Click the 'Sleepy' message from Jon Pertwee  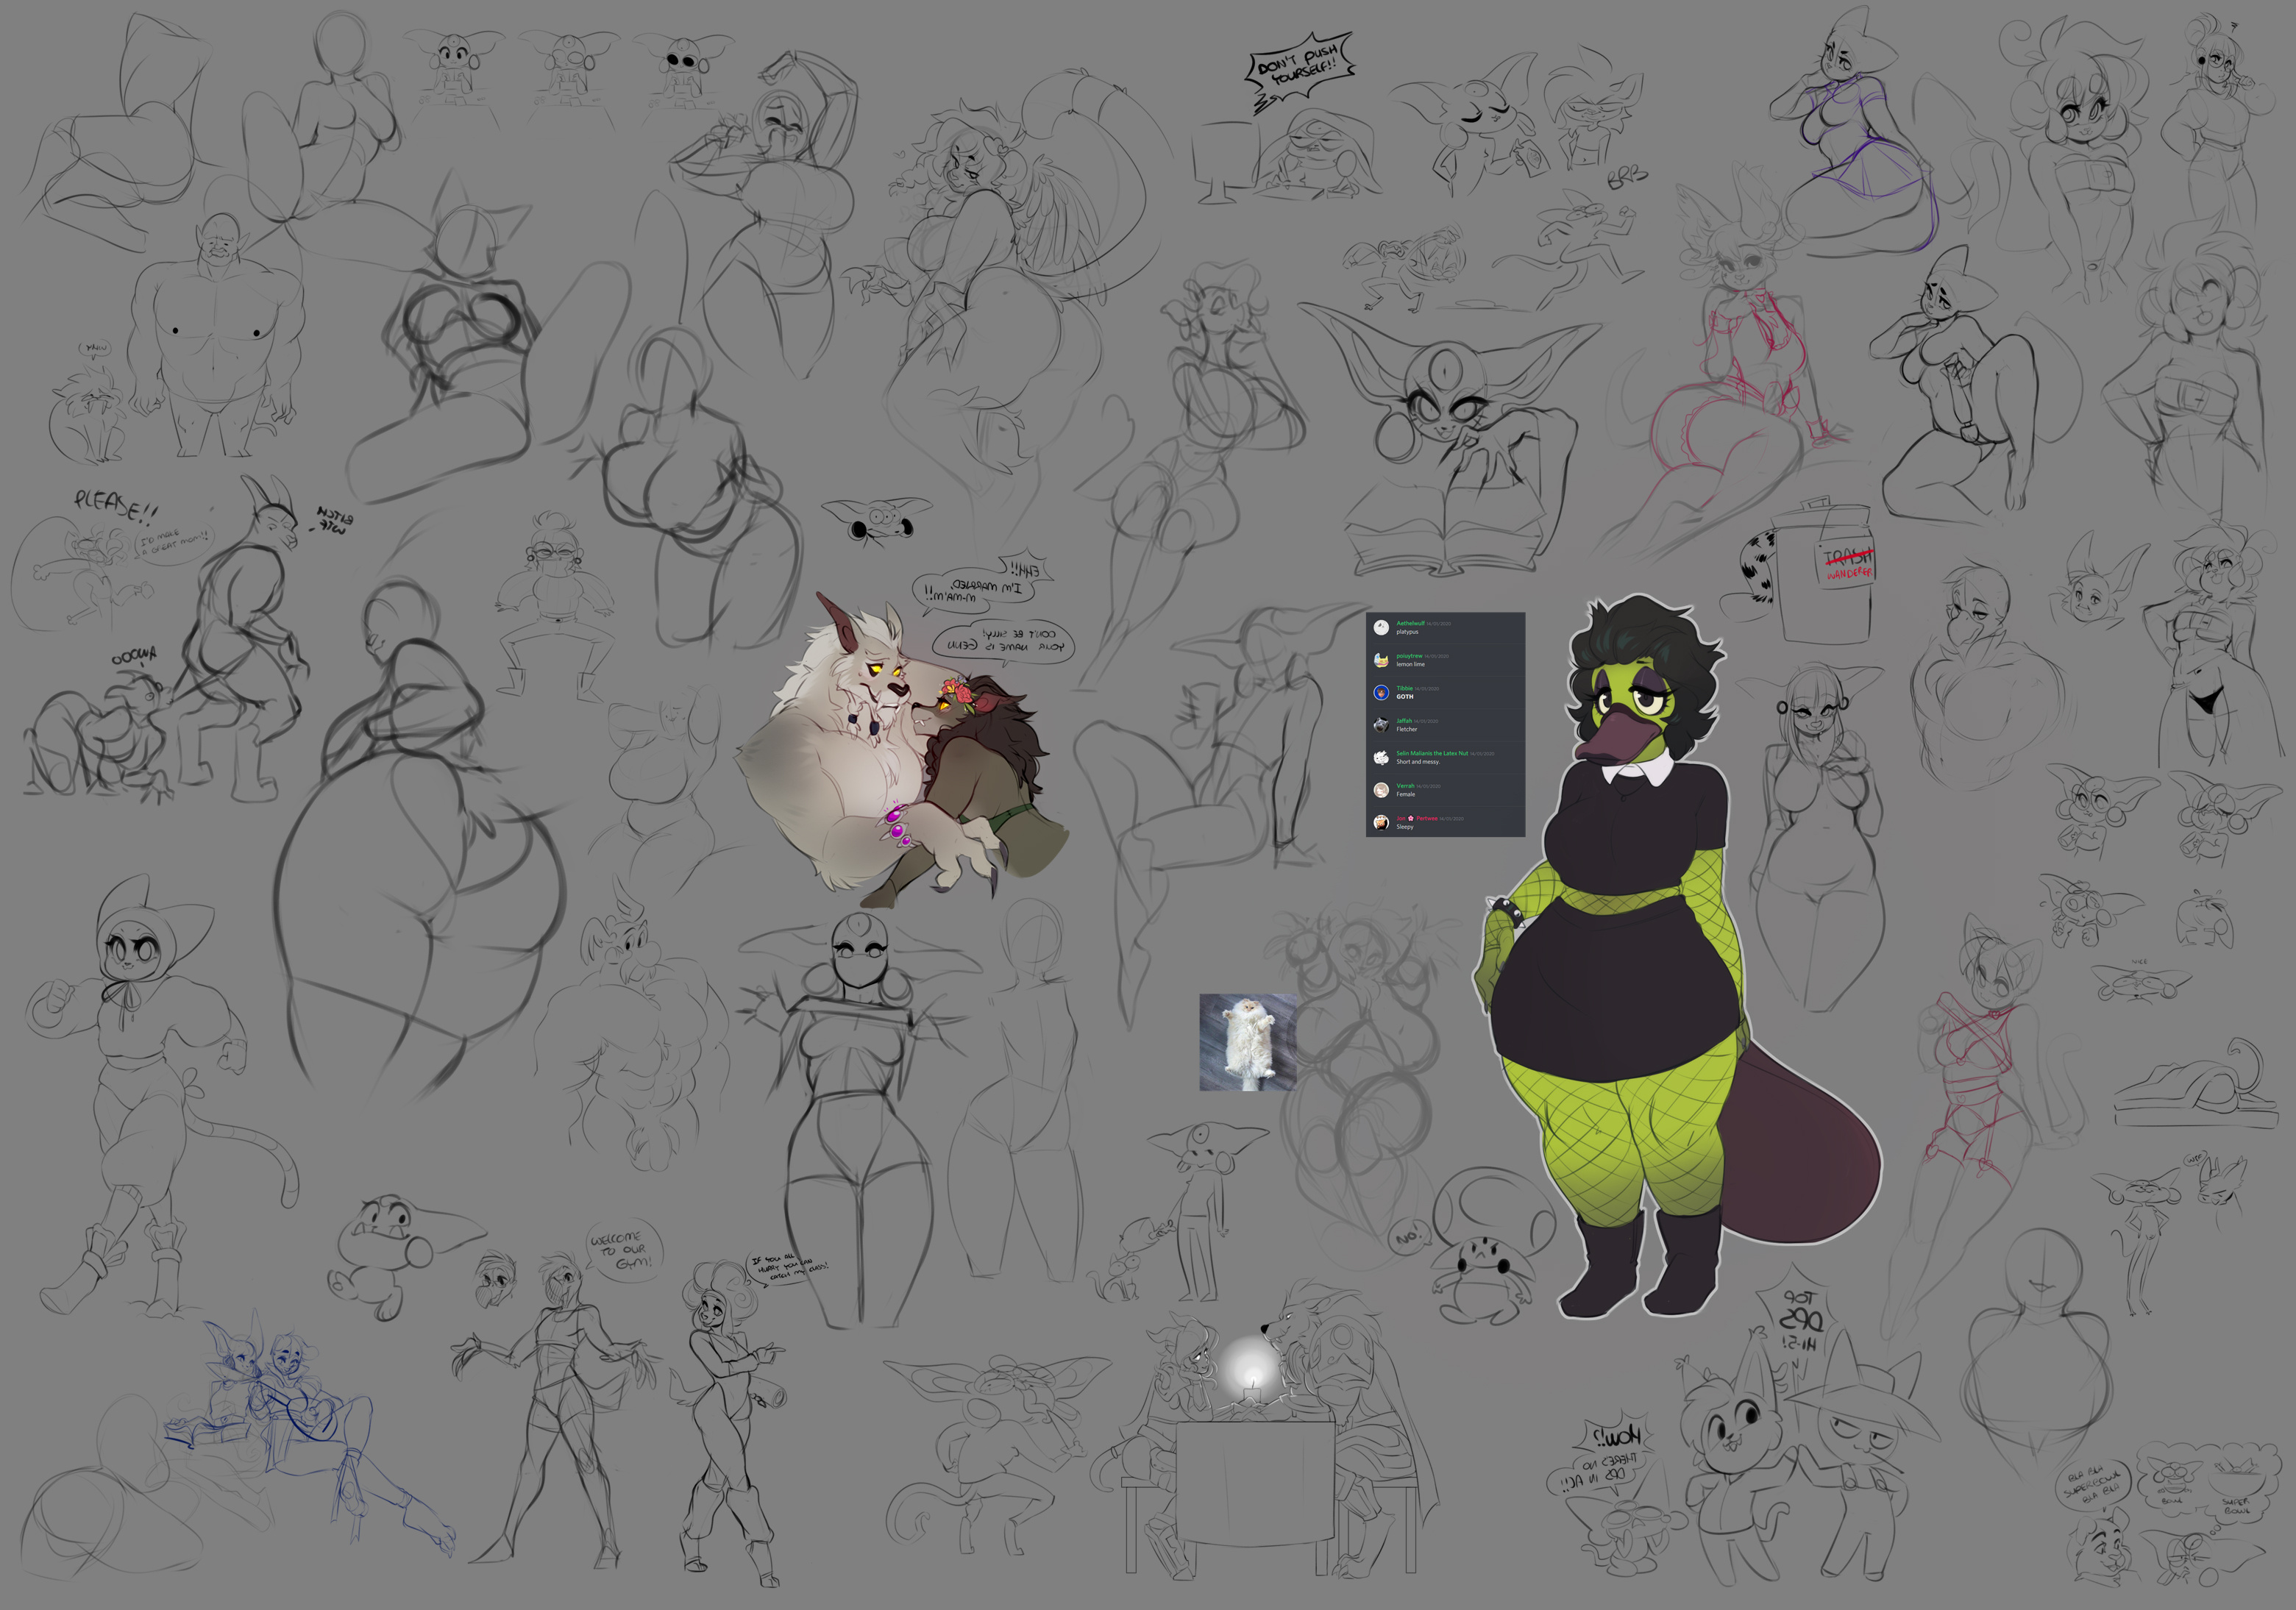(1405, 827)
